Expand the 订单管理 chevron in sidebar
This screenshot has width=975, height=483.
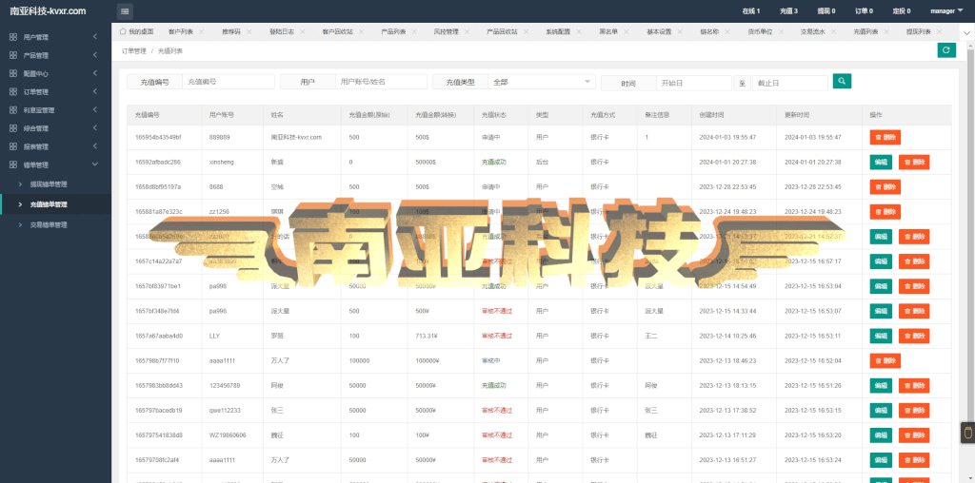95,92
